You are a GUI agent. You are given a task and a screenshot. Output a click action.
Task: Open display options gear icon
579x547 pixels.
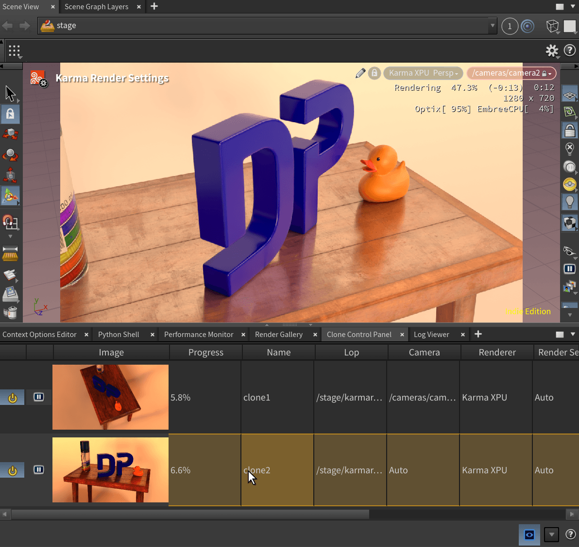552,50
